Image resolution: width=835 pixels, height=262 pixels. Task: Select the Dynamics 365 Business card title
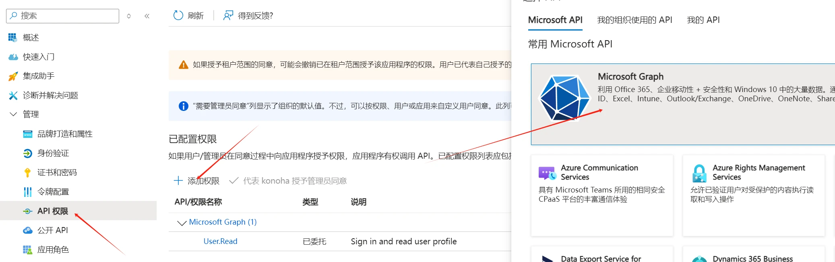(752, 258)
